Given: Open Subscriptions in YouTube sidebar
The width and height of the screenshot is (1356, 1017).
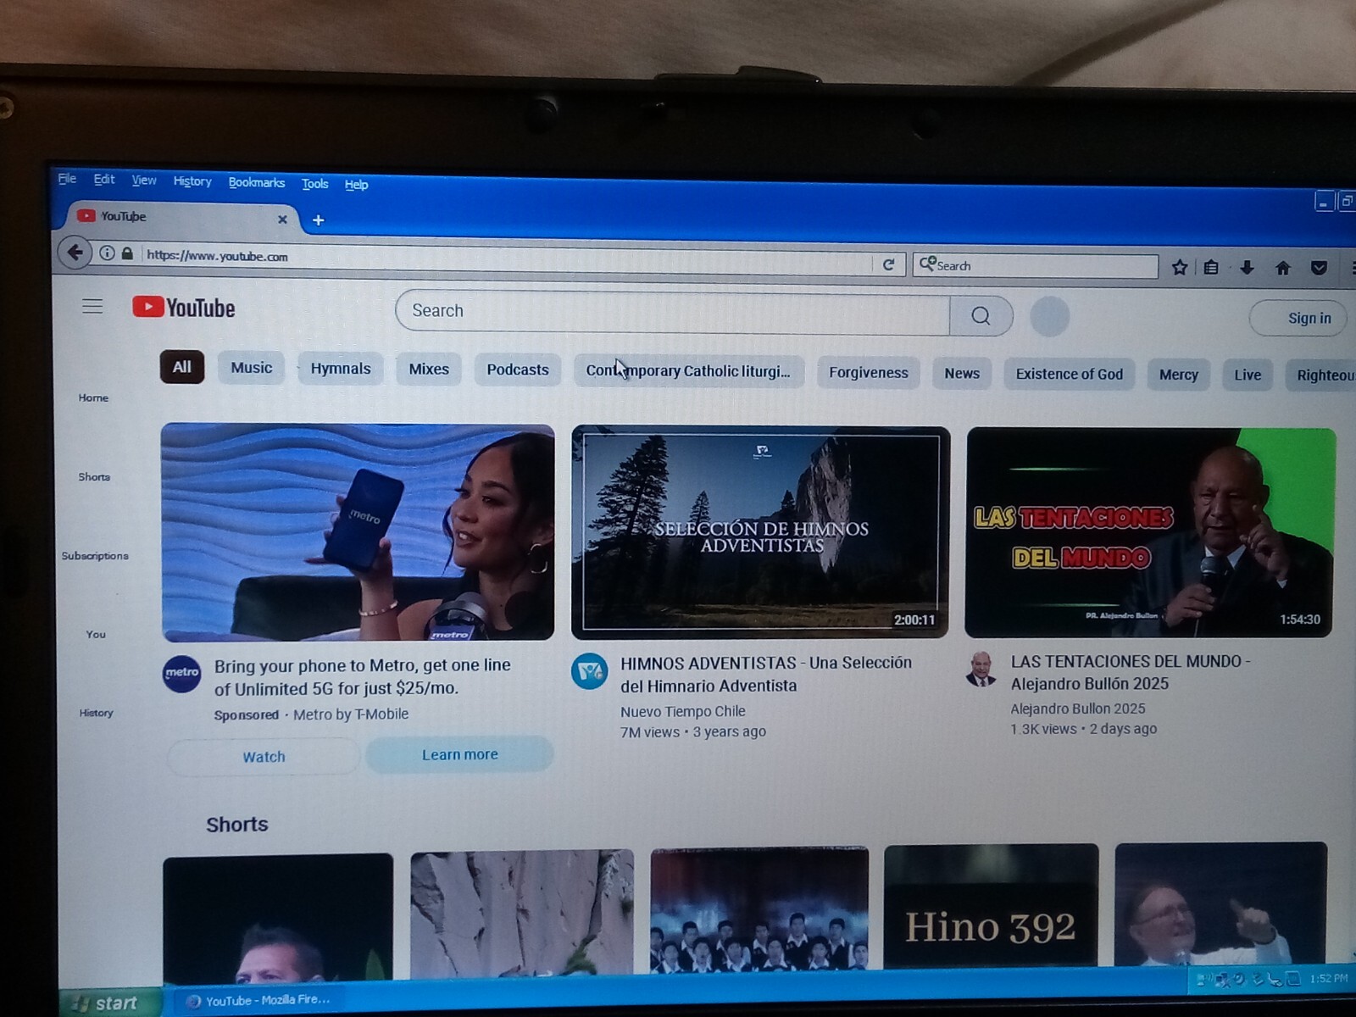Looking at the screenshot, I should point(95,555).
